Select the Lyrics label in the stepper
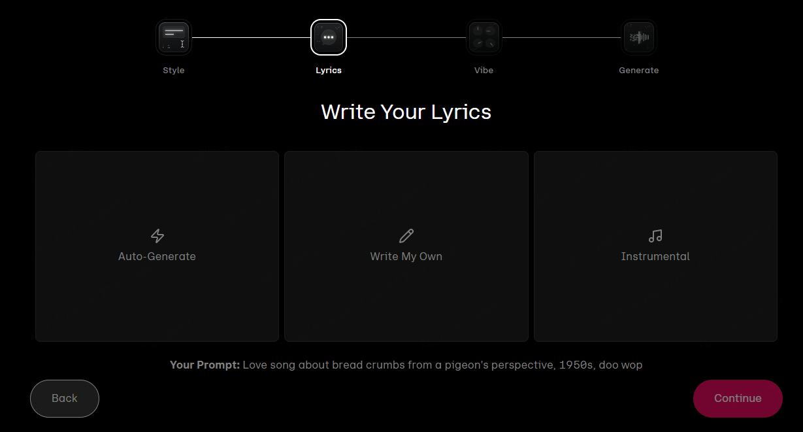 (x=329, y=71)
